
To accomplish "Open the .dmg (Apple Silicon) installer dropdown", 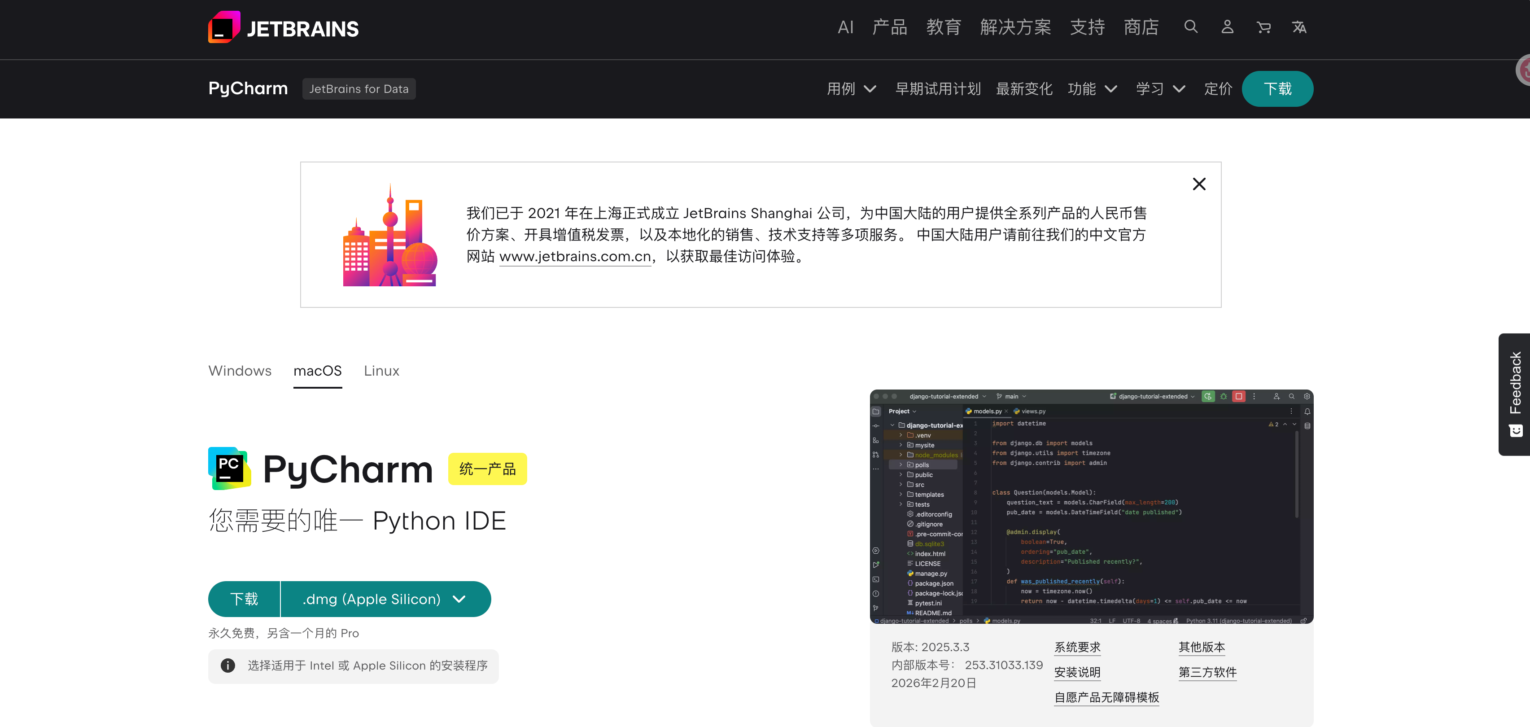I will [x=385, y=599].
